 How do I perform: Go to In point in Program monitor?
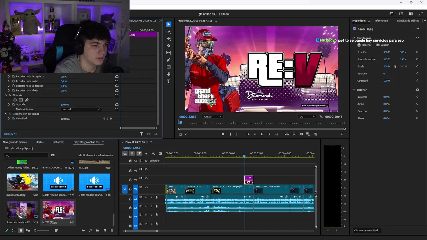(x=248, y=134)
